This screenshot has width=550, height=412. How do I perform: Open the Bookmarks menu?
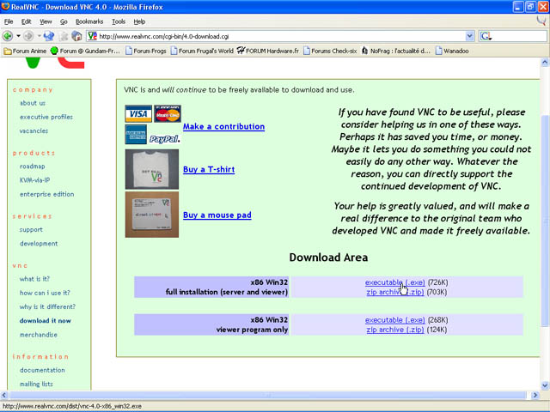(x=89, y=21)
